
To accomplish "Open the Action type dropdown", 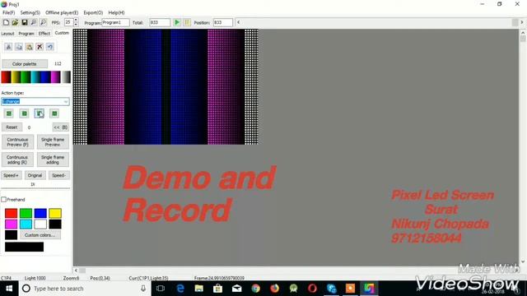I will click(66, 101).
